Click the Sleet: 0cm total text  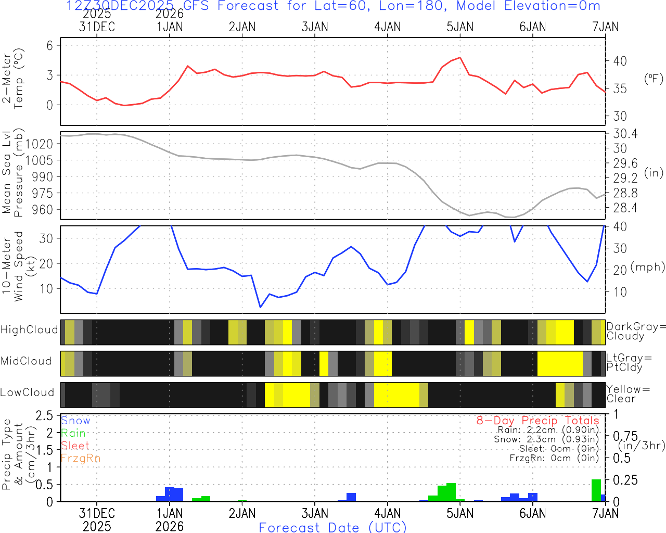click(559, 449)
